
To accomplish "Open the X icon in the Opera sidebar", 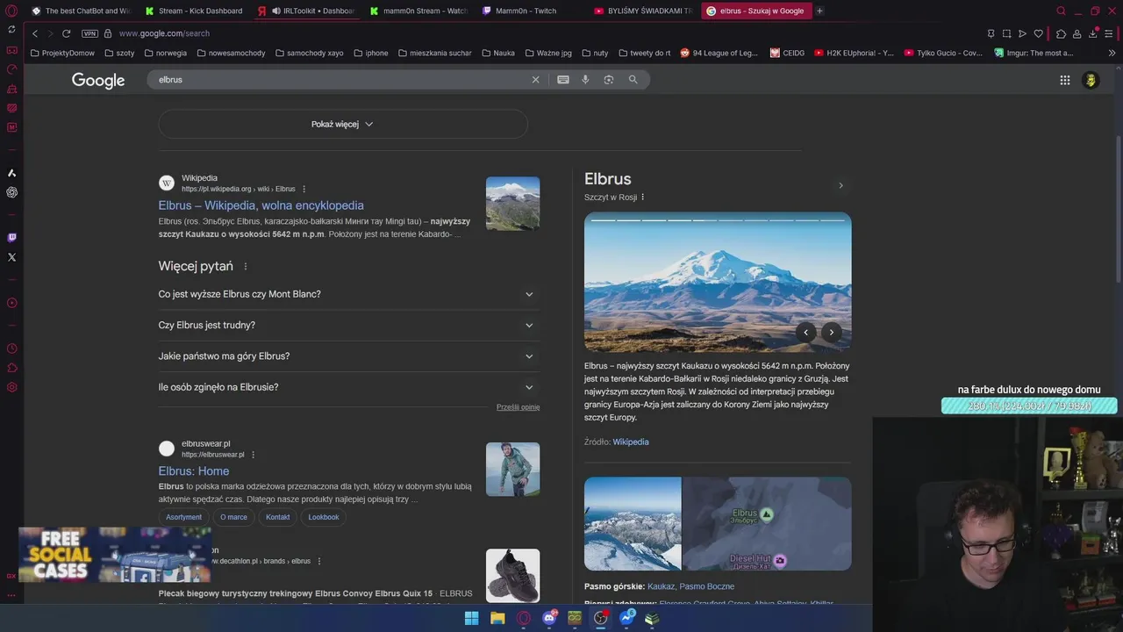I will (11, 257).
